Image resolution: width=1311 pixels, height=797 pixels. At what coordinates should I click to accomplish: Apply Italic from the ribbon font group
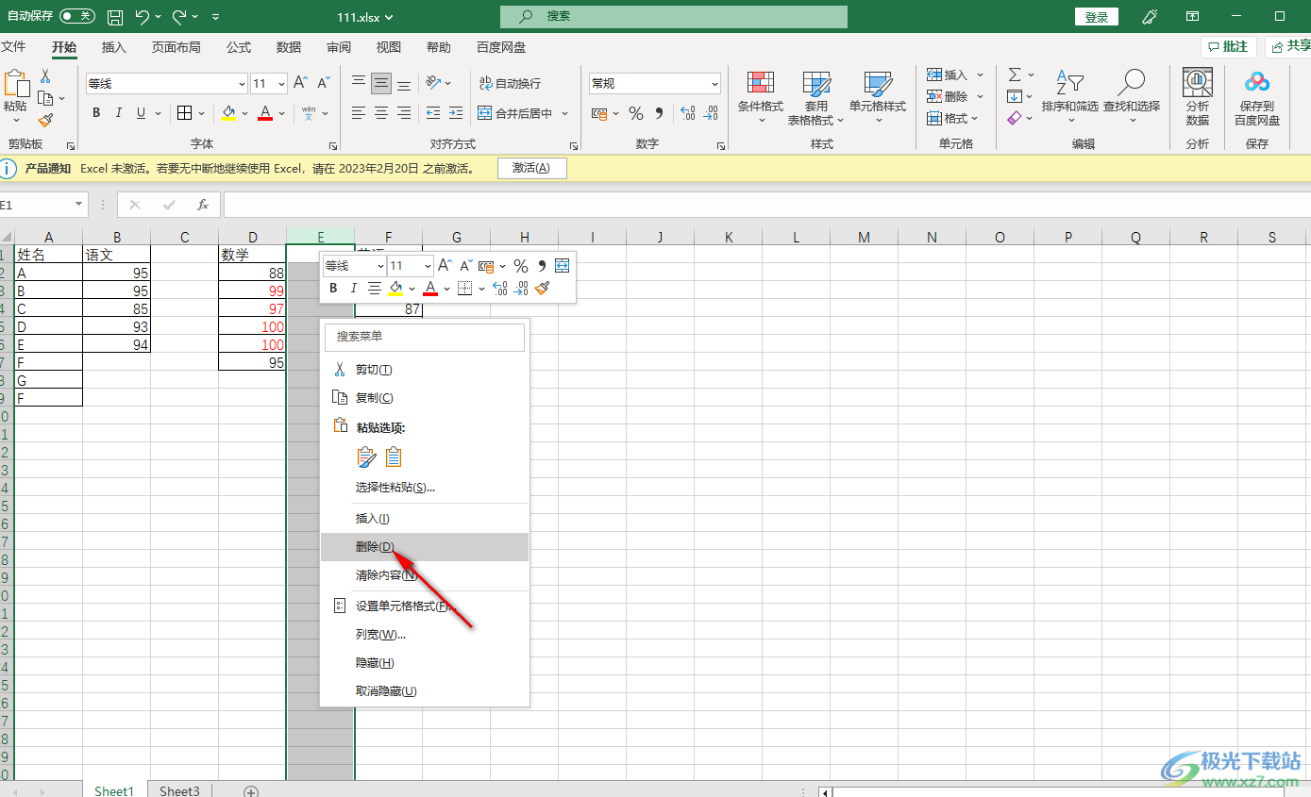pos(119,113)
